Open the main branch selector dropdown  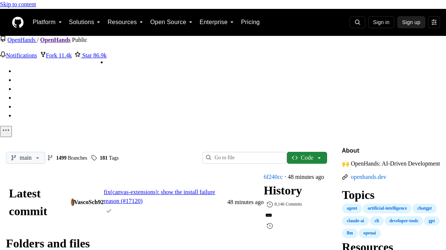26,158
